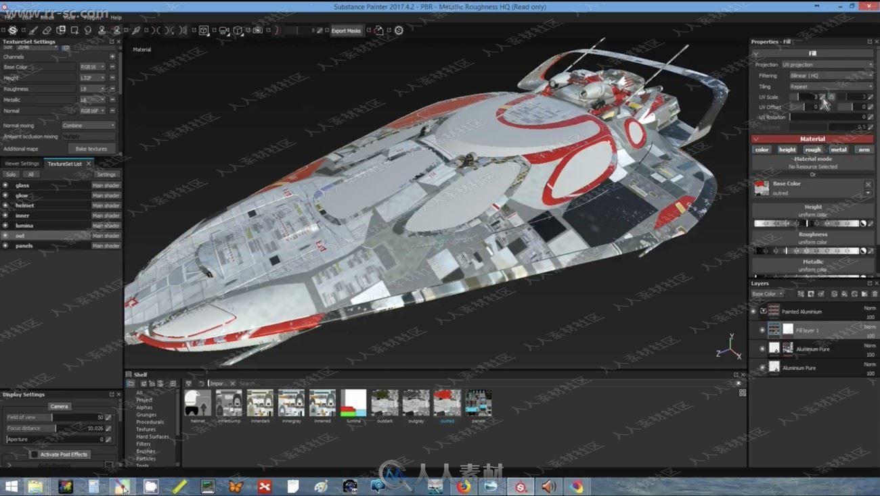The height and width of the screenshot is (496, 880).
Task: Click the Export Masks button
Action: (x=346, y=30)
